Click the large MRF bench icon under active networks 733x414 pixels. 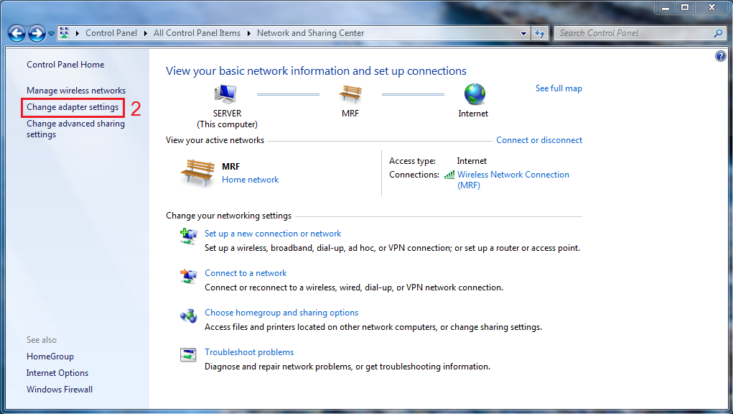[x=197, y=173]
